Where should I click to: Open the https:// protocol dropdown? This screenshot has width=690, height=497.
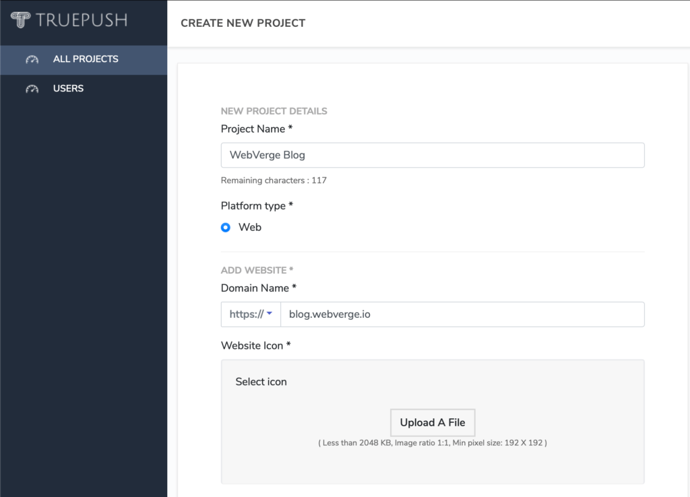(x=250, y=314)
